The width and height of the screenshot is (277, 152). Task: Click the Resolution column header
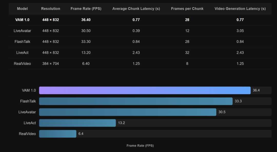[51, 9]
